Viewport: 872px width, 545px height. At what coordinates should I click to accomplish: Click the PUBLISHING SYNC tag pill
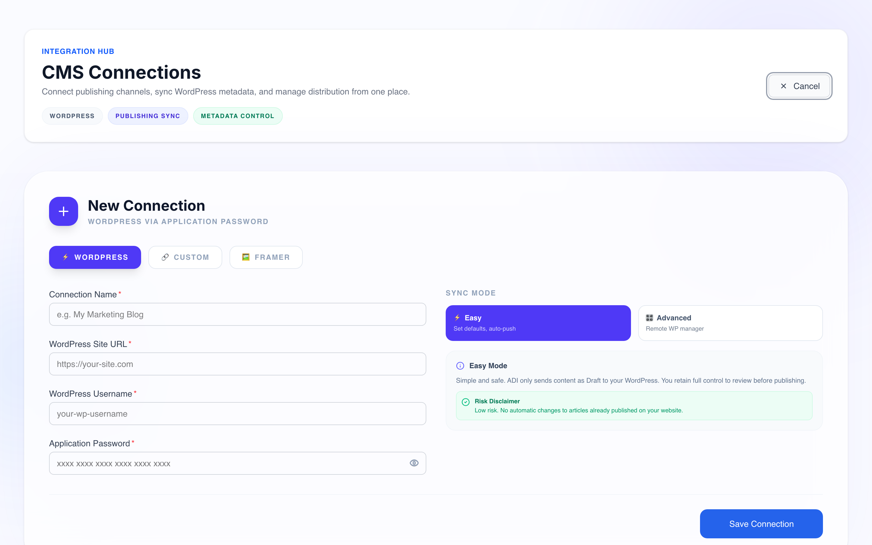point(148,116)
